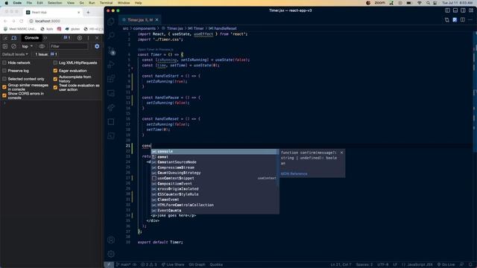Disable Treat code evaluation as user action
Image resolution: width=477 pixels, height=268 pixels.
pos(55,87)
